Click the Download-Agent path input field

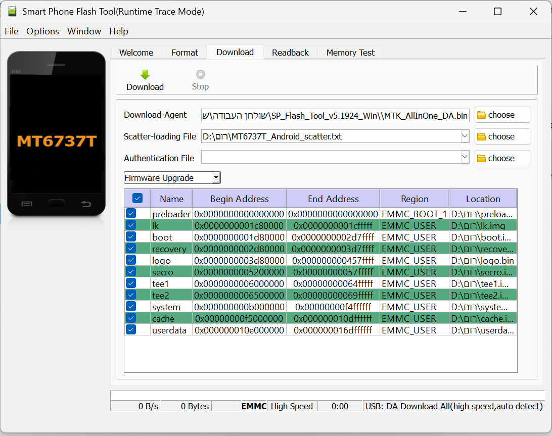coord(335,116)
